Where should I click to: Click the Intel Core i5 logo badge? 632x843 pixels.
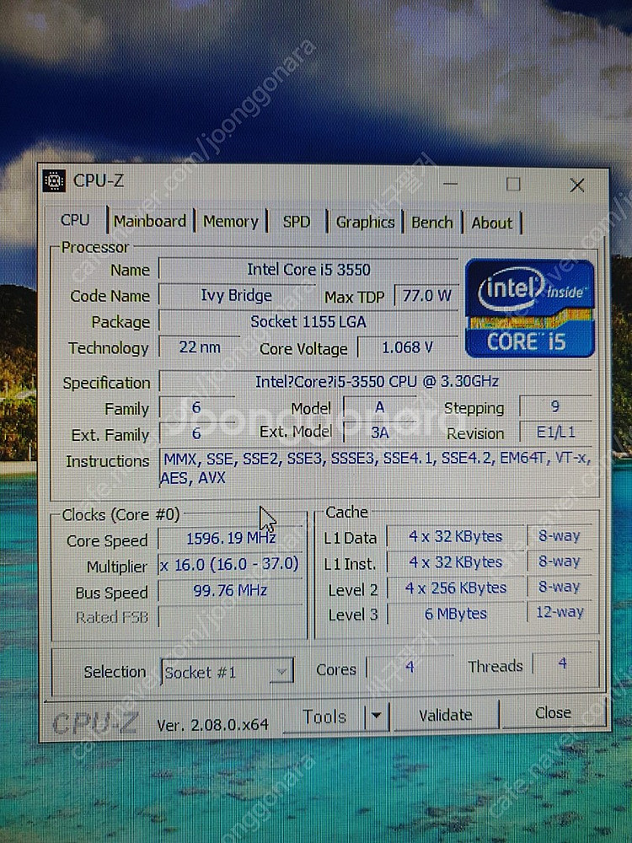click(x=530, y=308)
